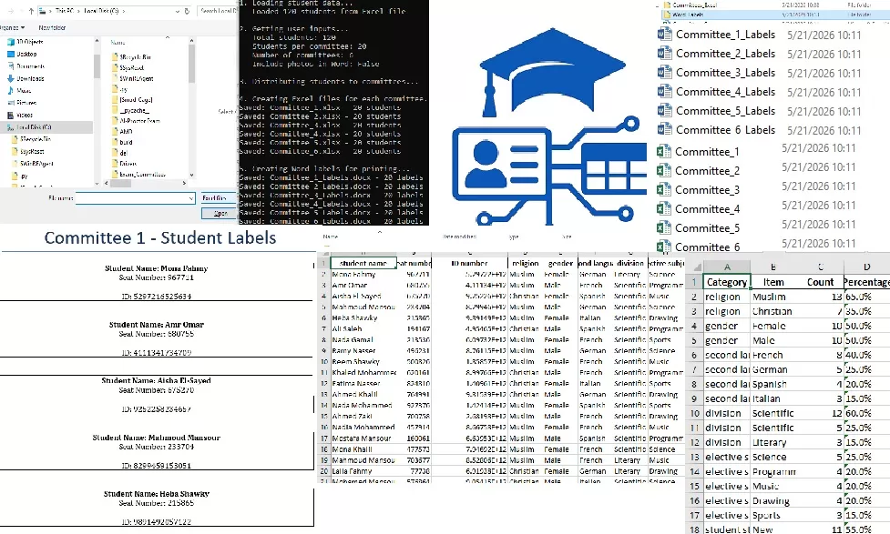Viewport: 890px width, 534px height.
Task: Select column A header in spreadsheet
Action: 727,267
